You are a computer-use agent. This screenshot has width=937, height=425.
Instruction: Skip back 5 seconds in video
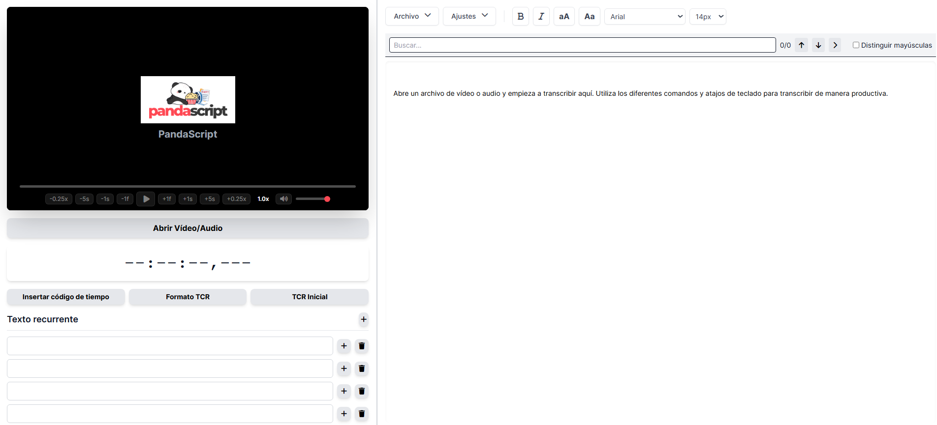tap(84, 199)
